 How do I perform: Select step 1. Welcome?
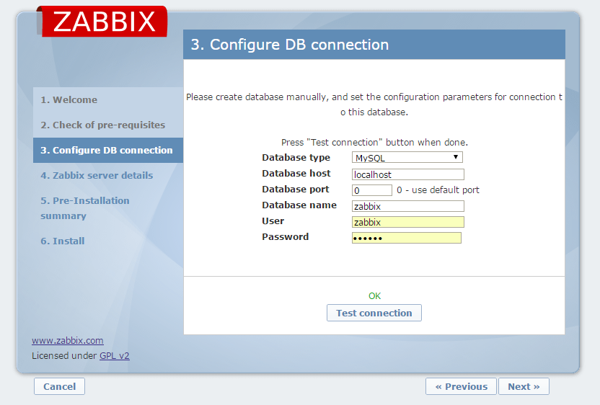point(108,100)
